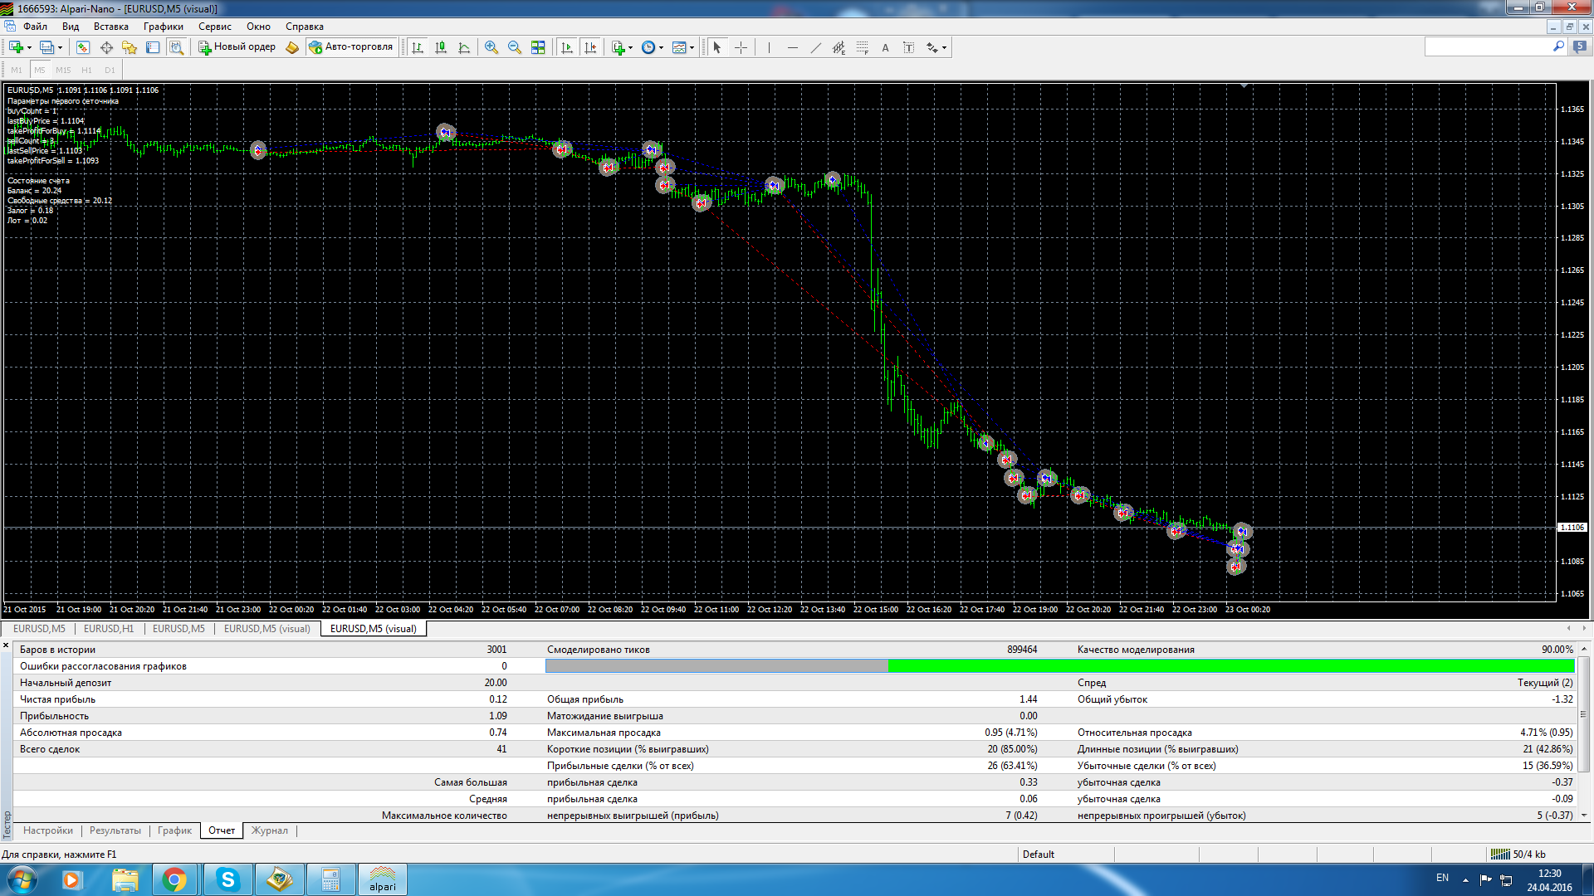Screen dimensions: 1594x896
Task: Expand the Indicators dropdown arrow
Action: point(631,47)
